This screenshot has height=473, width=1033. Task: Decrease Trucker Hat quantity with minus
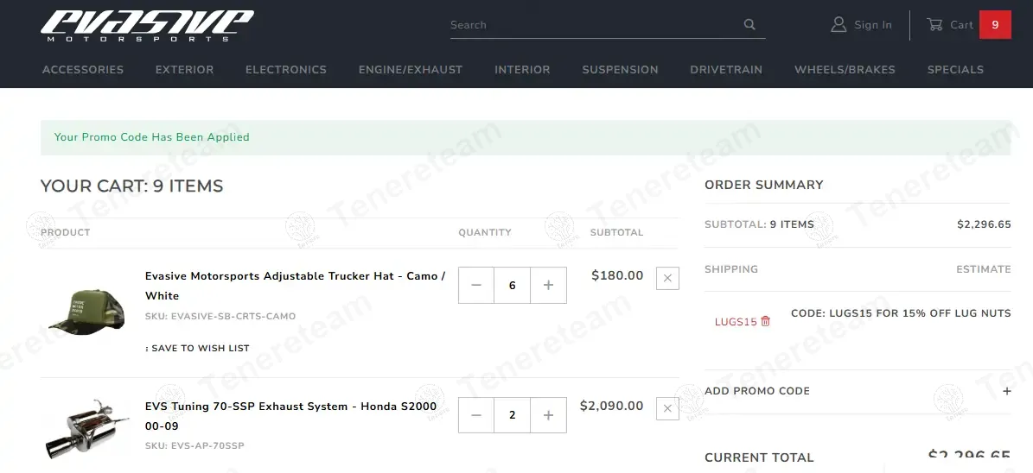pyautogui.click(x=476, y=286)
